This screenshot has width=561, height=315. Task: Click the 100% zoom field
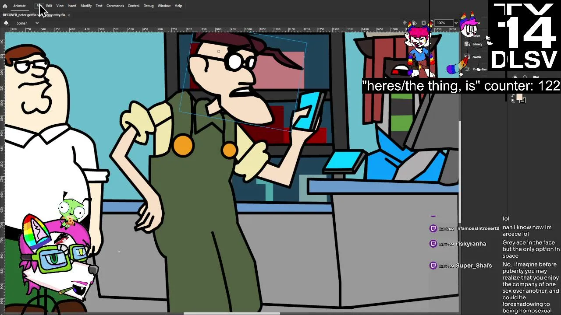pos(444,23)
